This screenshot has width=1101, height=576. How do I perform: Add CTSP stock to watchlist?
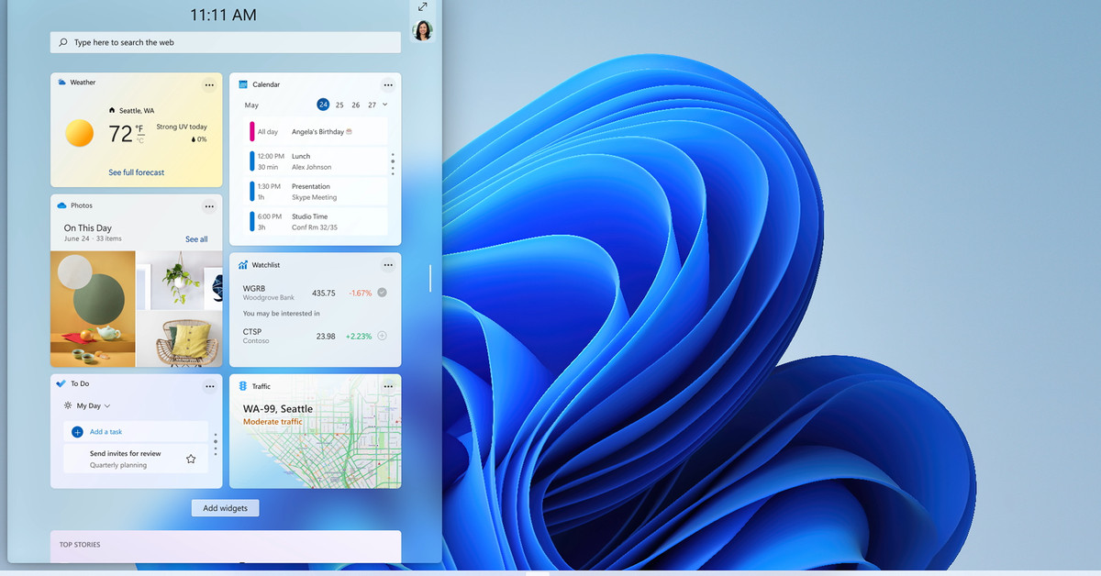click(x=383, y=336)
